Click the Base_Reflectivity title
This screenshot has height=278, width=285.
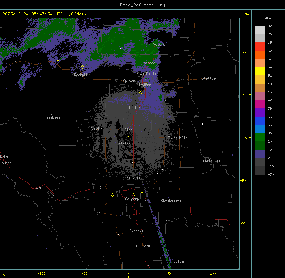coord(142,5)
